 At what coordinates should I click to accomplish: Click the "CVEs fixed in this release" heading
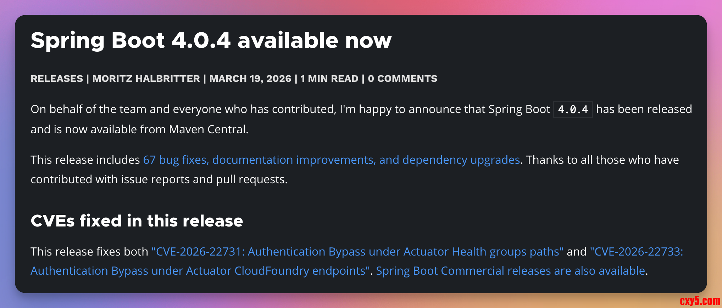tap(137, 221)
